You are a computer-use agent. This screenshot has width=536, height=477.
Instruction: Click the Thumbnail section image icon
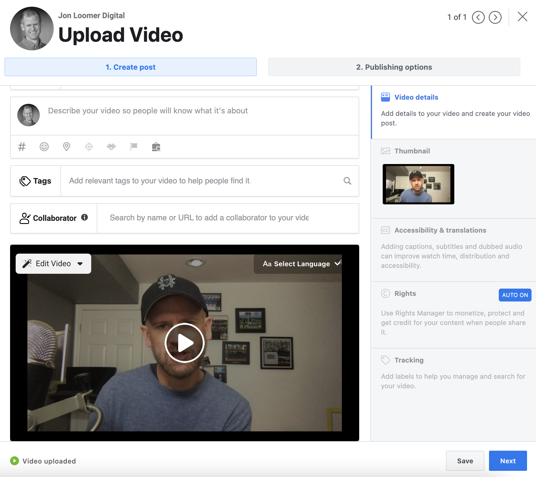(385, 151)
